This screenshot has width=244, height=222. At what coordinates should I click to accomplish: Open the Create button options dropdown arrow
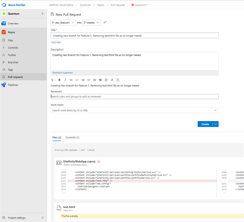coord(216,124)
